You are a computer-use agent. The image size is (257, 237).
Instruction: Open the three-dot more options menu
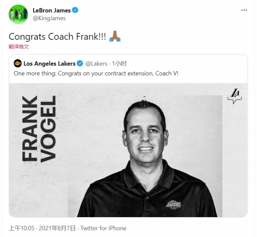[x=244, y=10]
